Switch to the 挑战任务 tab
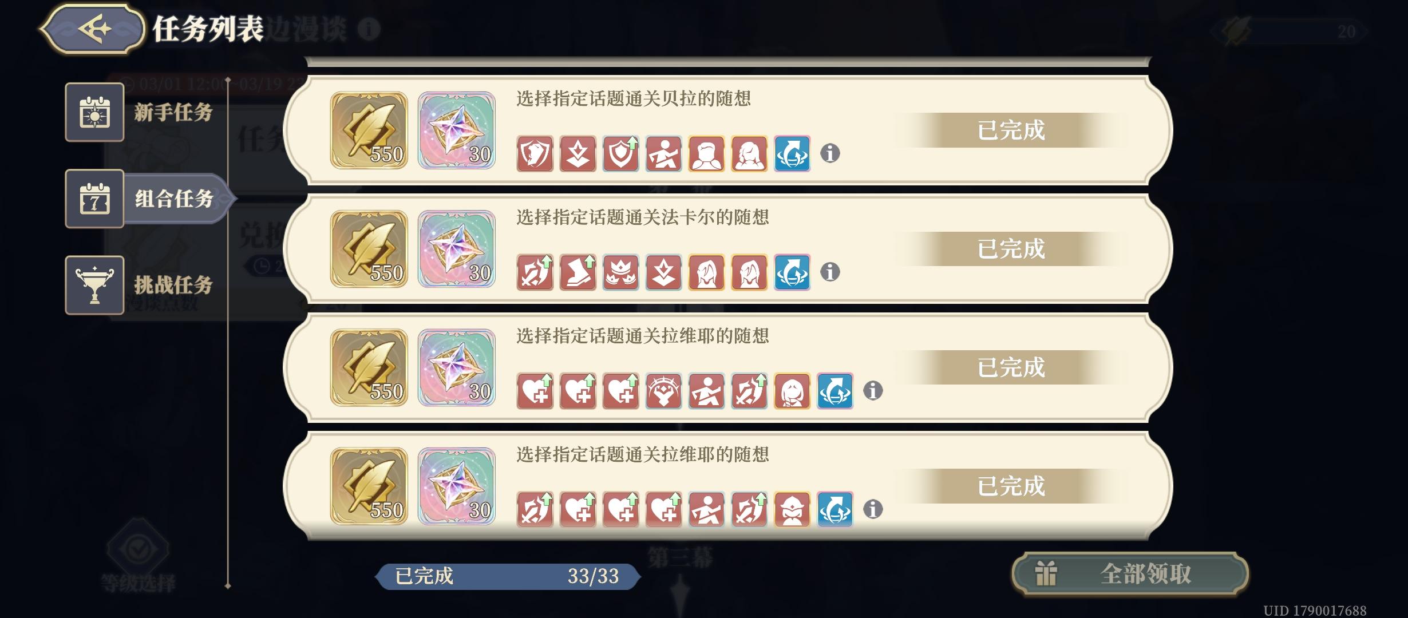The height and width of the screenshot is (618, 1408). click(140, 285)
